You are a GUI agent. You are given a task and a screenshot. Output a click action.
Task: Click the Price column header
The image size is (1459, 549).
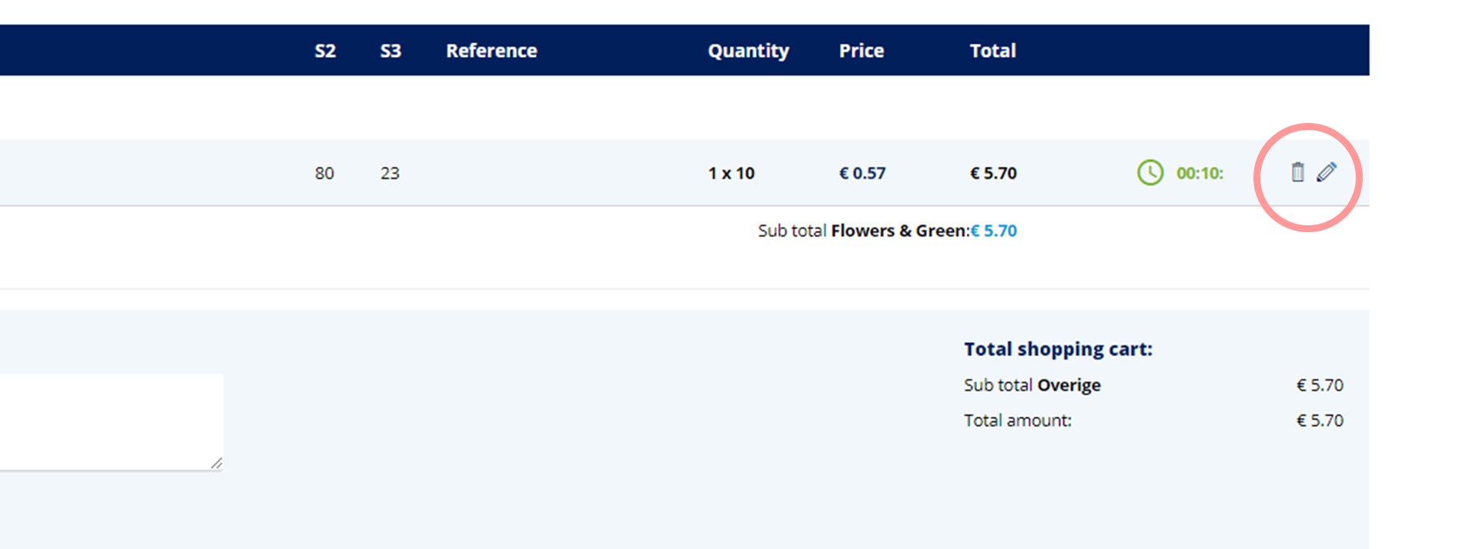(x=862, y=51)
